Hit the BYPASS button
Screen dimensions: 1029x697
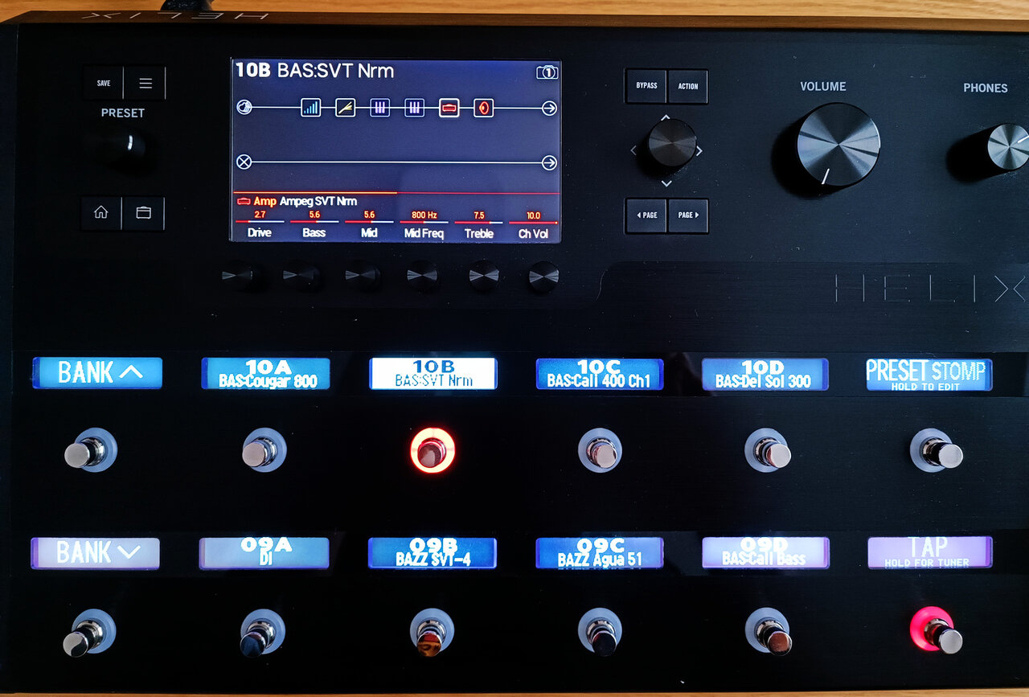click(646, 86)
